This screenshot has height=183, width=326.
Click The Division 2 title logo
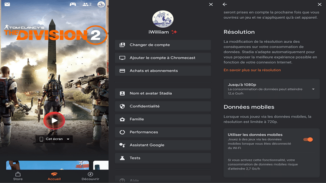coord(56,35)
